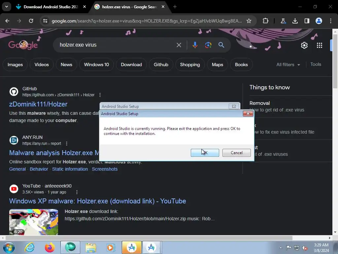The width and height of the screenshot is (338, 254).
Task: Go back in browser history
Action: tap(7, 21)
